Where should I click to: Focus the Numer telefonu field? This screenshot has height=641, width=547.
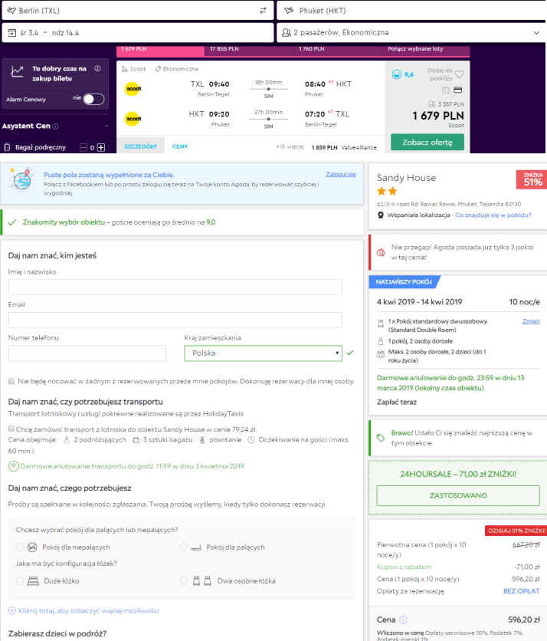tap(87, 353)
